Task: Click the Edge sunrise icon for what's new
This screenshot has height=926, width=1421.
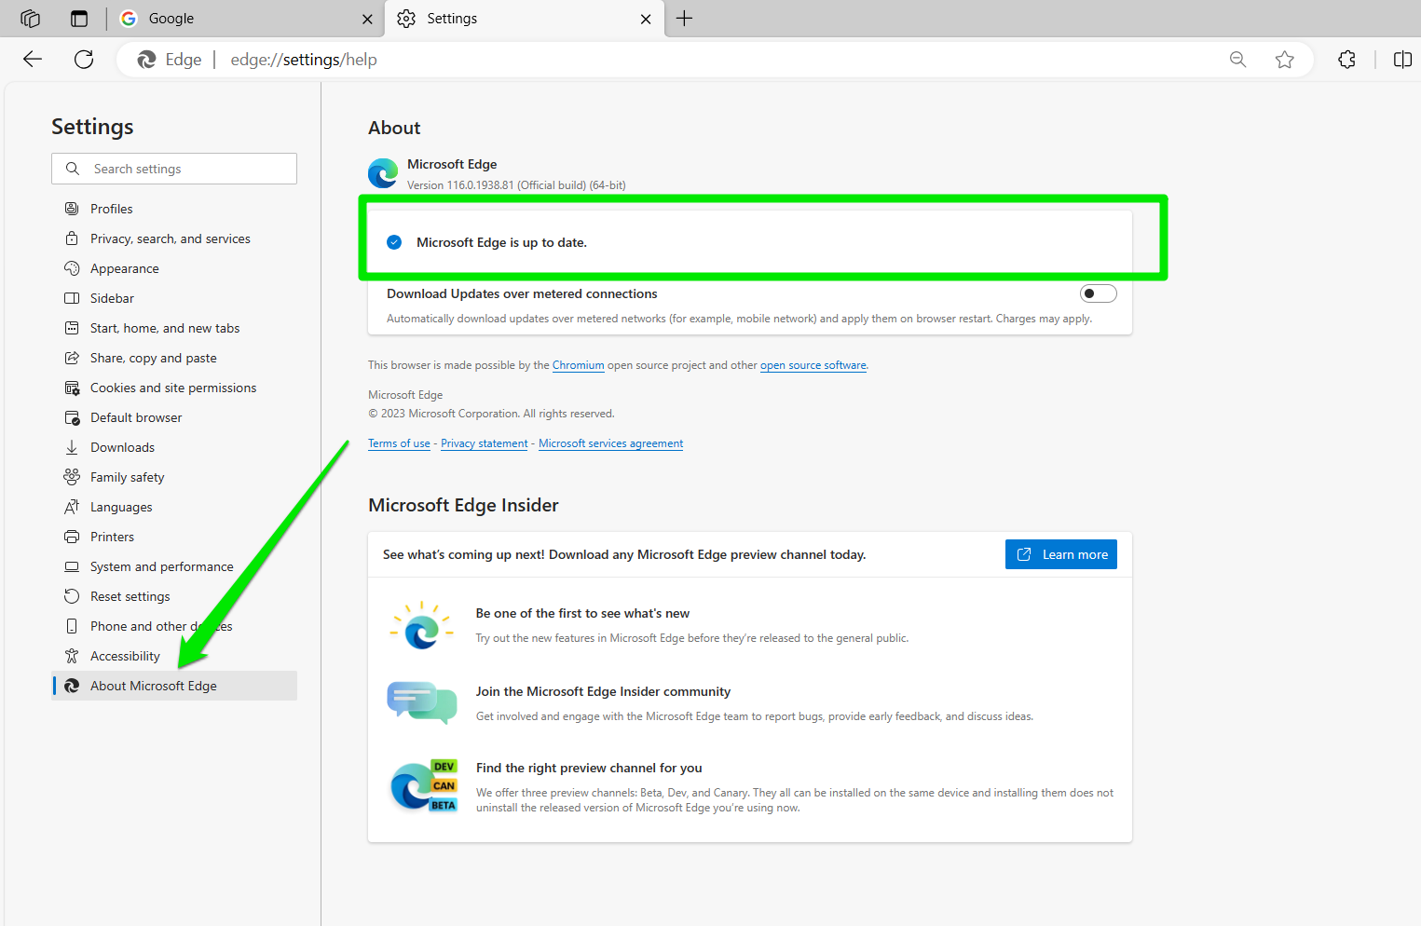Action: point(422,625)
